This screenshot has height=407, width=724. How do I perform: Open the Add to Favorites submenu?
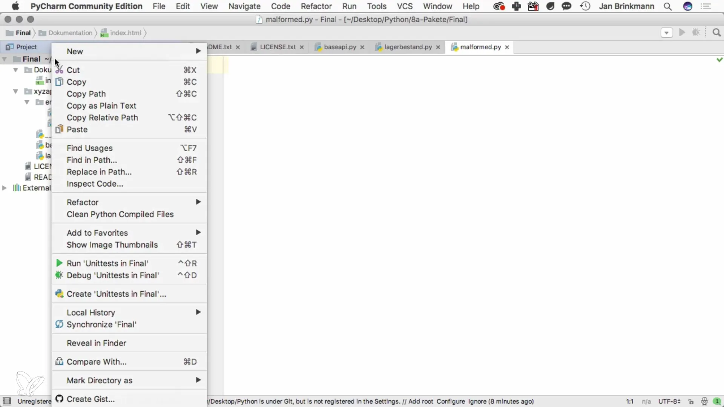(129, 233)
